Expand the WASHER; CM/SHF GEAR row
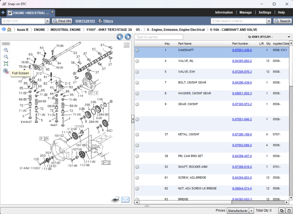This screenshot has height=214, width=293. pyautogui.click(x=137, y=93)
